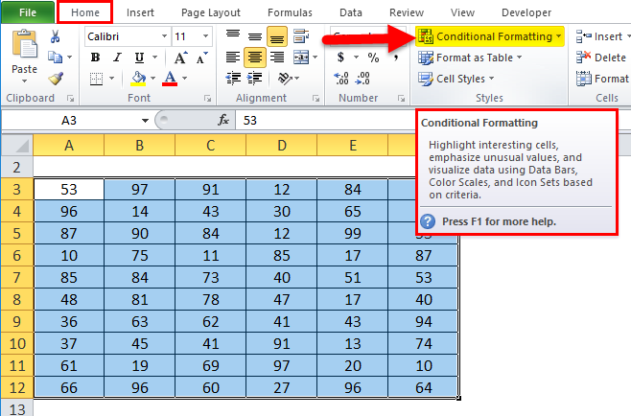Click the Orientation text rotation icon
The height and width of the screenshot is (416, 631).
[x=285, y=78]
